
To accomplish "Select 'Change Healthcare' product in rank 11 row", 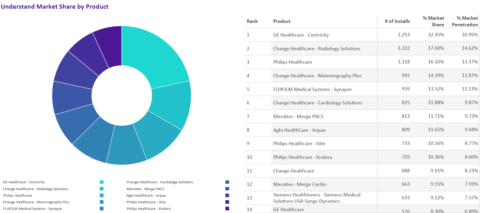I will point(294,171).
